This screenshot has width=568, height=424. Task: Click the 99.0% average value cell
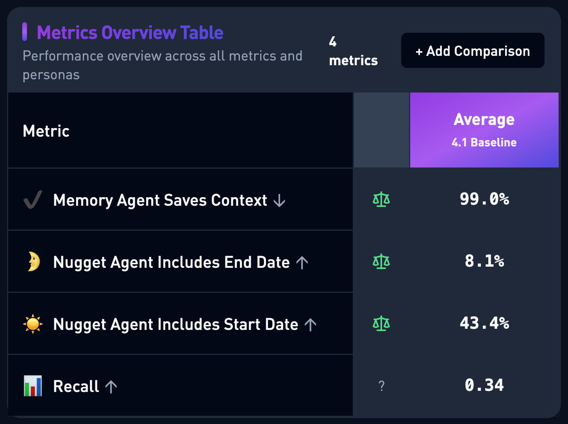point(484,199)
